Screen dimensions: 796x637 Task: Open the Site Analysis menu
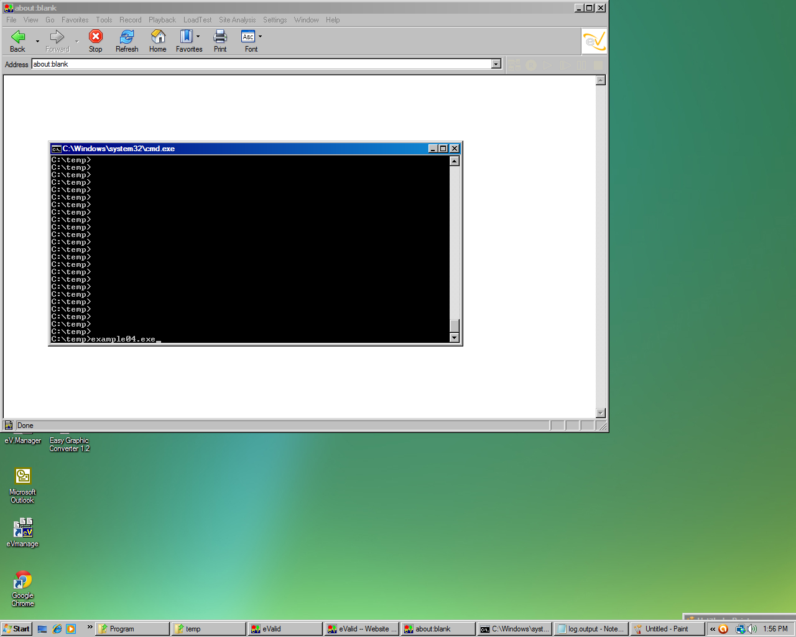point(236,19)
